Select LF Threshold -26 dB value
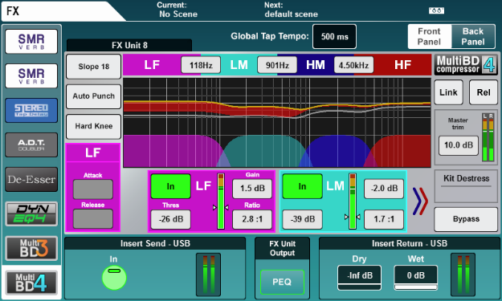 [170, 219]
